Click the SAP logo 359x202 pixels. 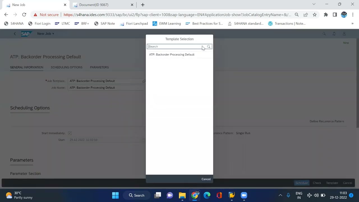(26, 34)
